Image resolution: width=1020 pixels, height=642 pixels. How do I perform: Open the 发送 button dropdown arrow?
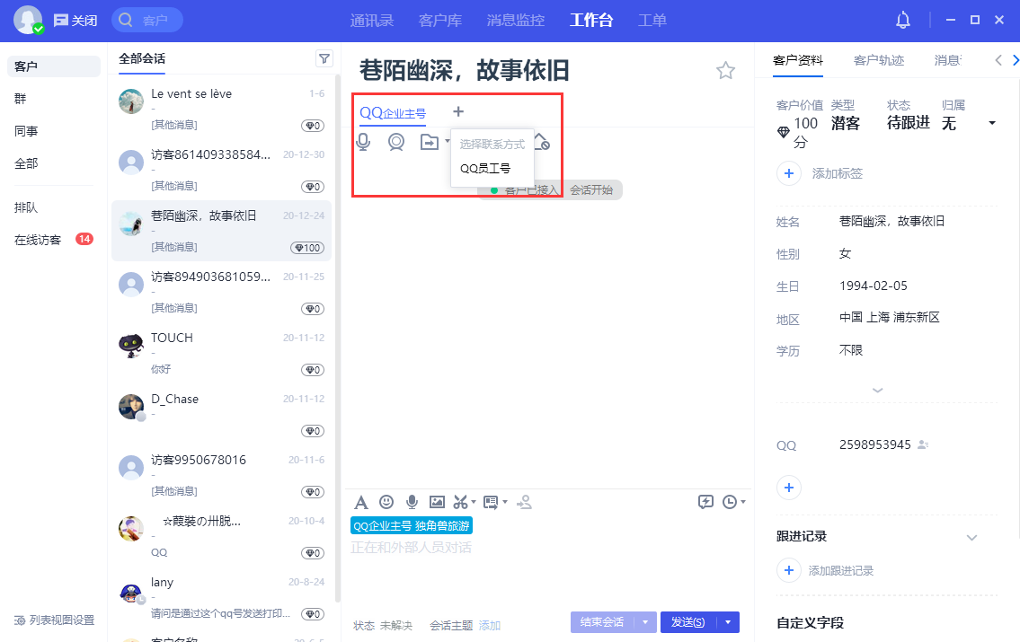pos(728,622)
